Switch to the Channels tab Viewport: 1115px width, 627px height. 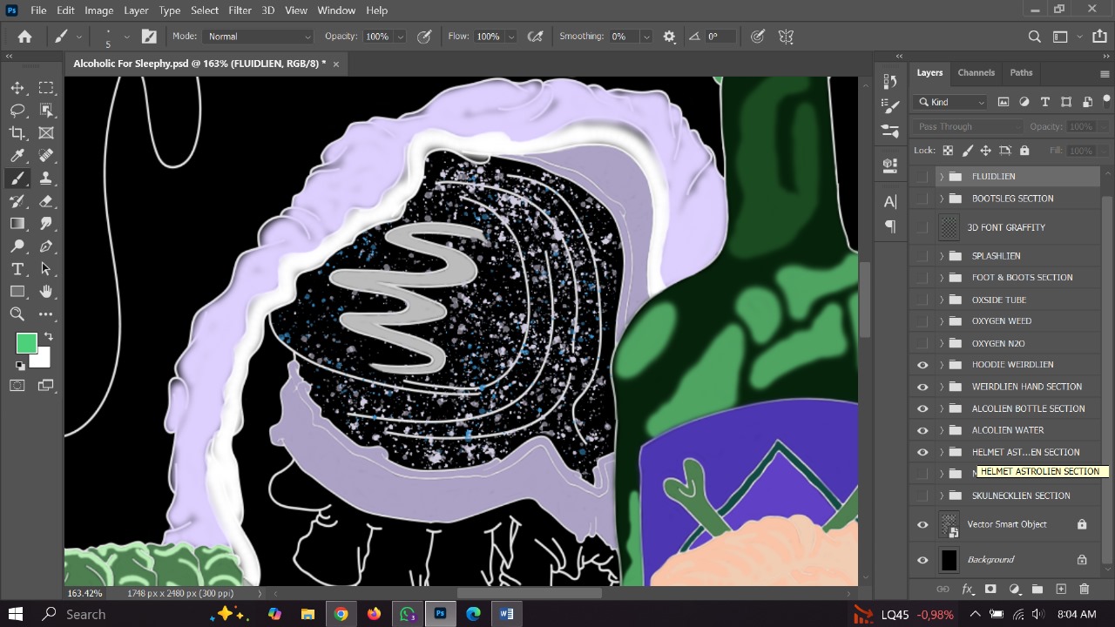[976, 72]
